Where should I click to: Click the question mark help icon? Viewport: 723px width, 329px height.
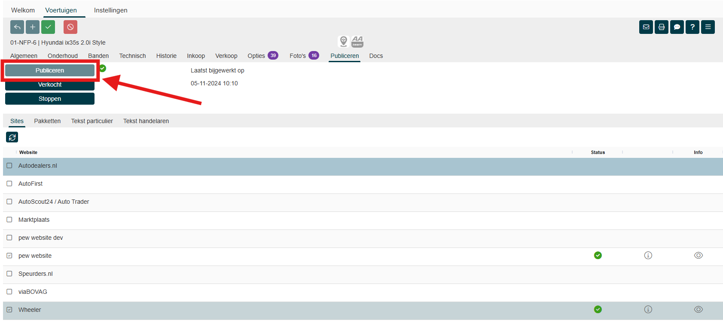click(692, 27)
